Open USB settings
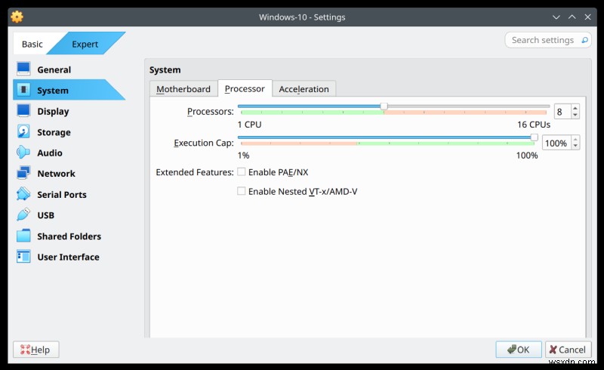 point(46,215)
